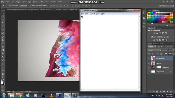Open the Opacity slider dropdown arrow
Viewport: 175px width, 98px height.
(x=173, y=50)
